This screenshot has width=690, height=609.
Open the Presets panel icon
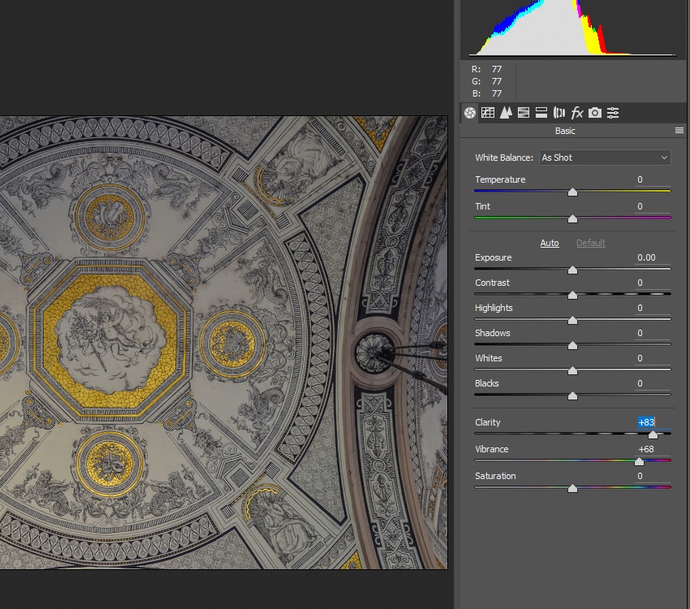point(613,113)
